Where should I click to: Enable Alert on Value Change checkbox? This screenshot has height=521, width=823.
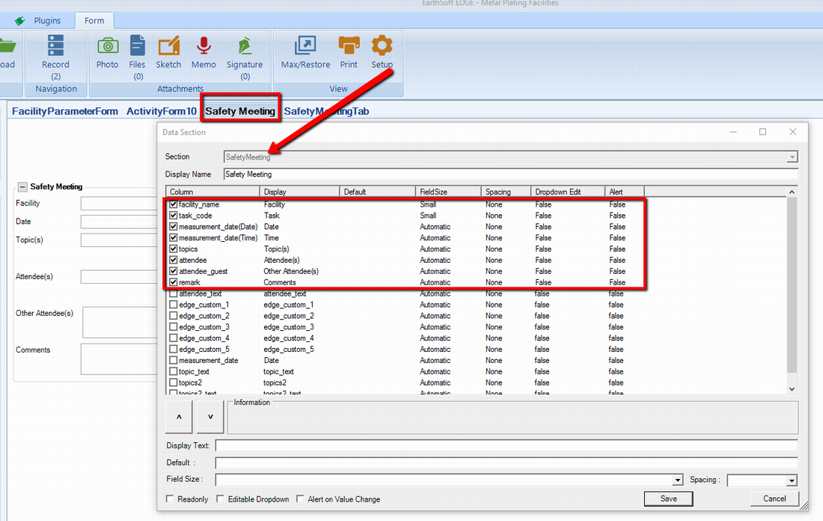click(301, 499)
